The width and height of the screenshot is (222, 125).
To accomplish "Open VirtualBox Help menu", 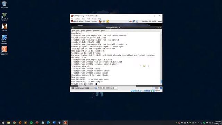I will (x=100, y=19).
